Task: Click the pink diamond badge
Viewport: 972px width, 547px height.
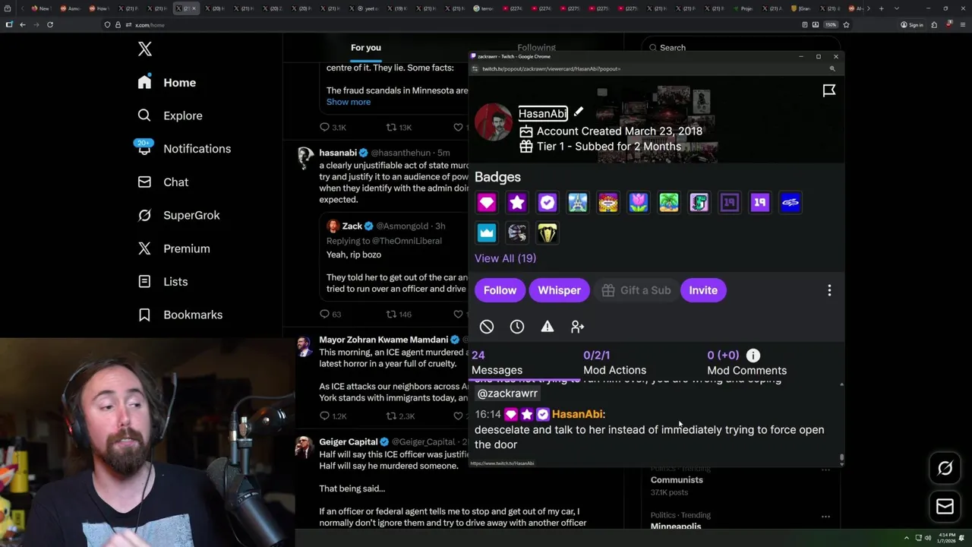Action: 487,203
